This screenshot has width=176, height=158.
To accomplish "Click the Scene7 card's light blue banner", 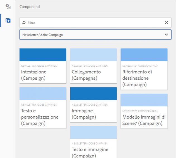I will tap(144, 100).
